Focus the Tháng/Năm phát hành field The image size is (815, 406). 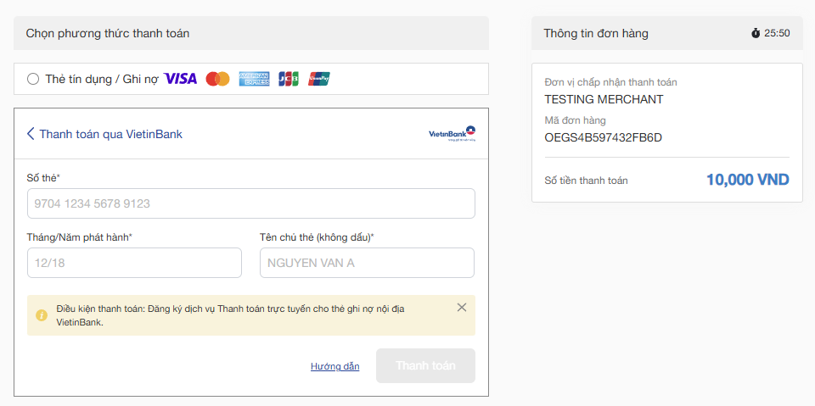tap(134, 263)
